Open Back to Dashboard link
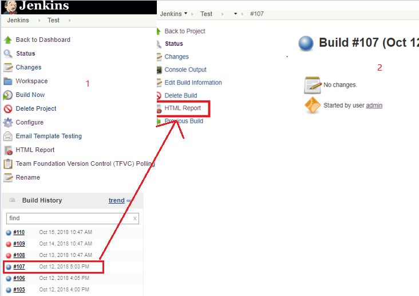The width and height of the screenshot is (419, 296). tap(43, 40)
